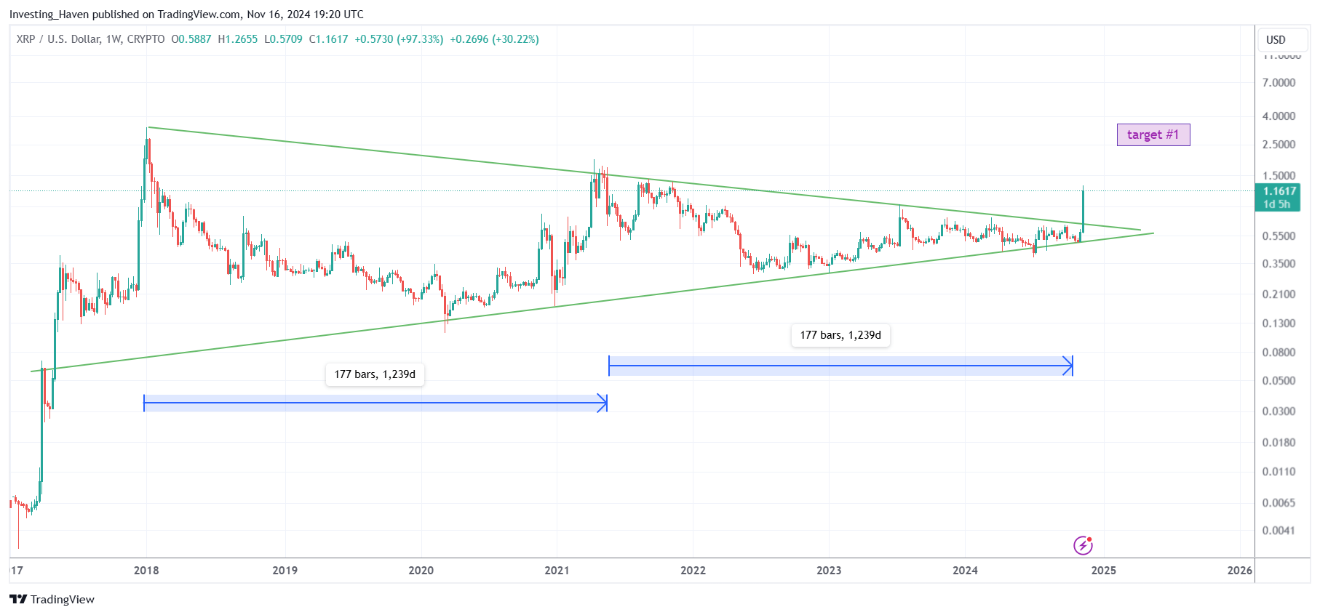
Task: Click the purple lightning bolt event icon
Action: tap(1083, 545)
